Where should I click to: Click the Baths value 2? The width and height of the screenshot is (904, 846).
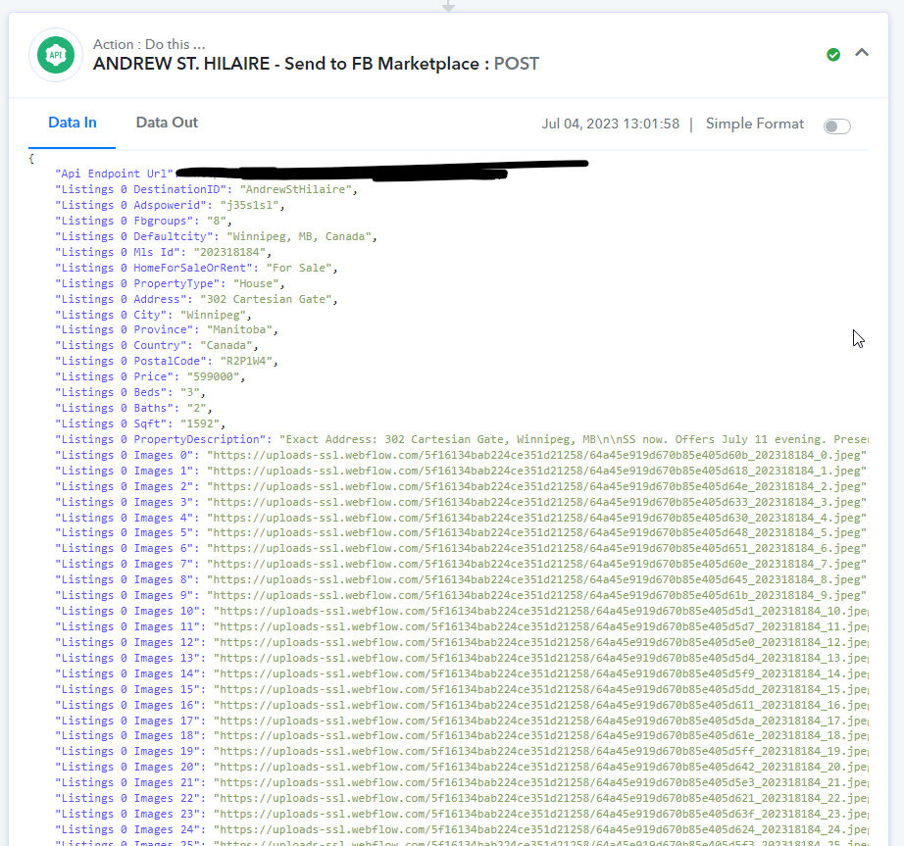pyautogui.click(x=197, y=408)
